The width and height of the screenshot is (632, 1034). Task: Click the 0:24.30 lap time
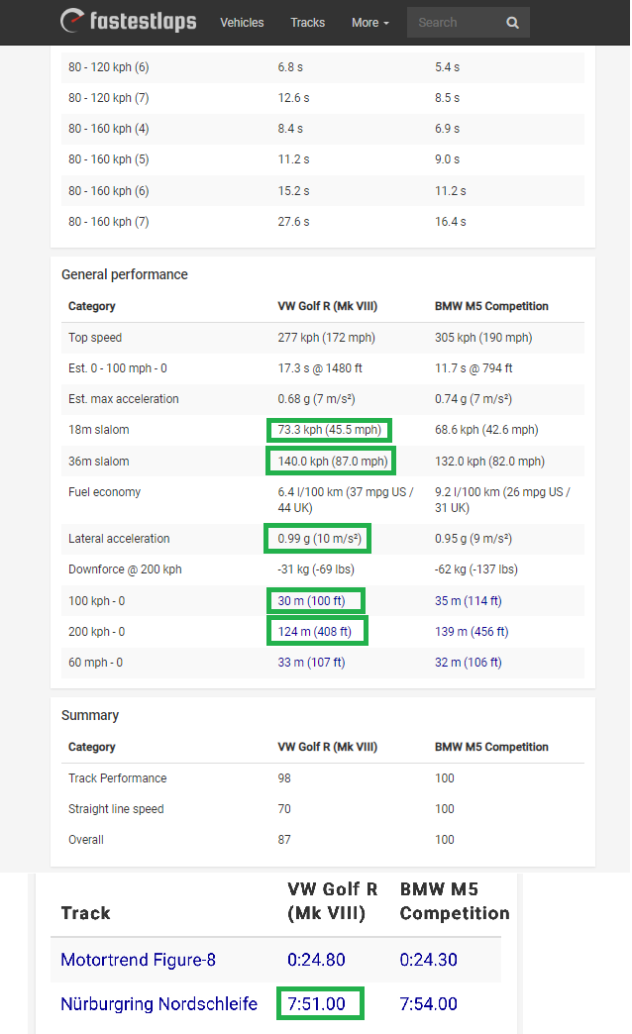[428, 960]
